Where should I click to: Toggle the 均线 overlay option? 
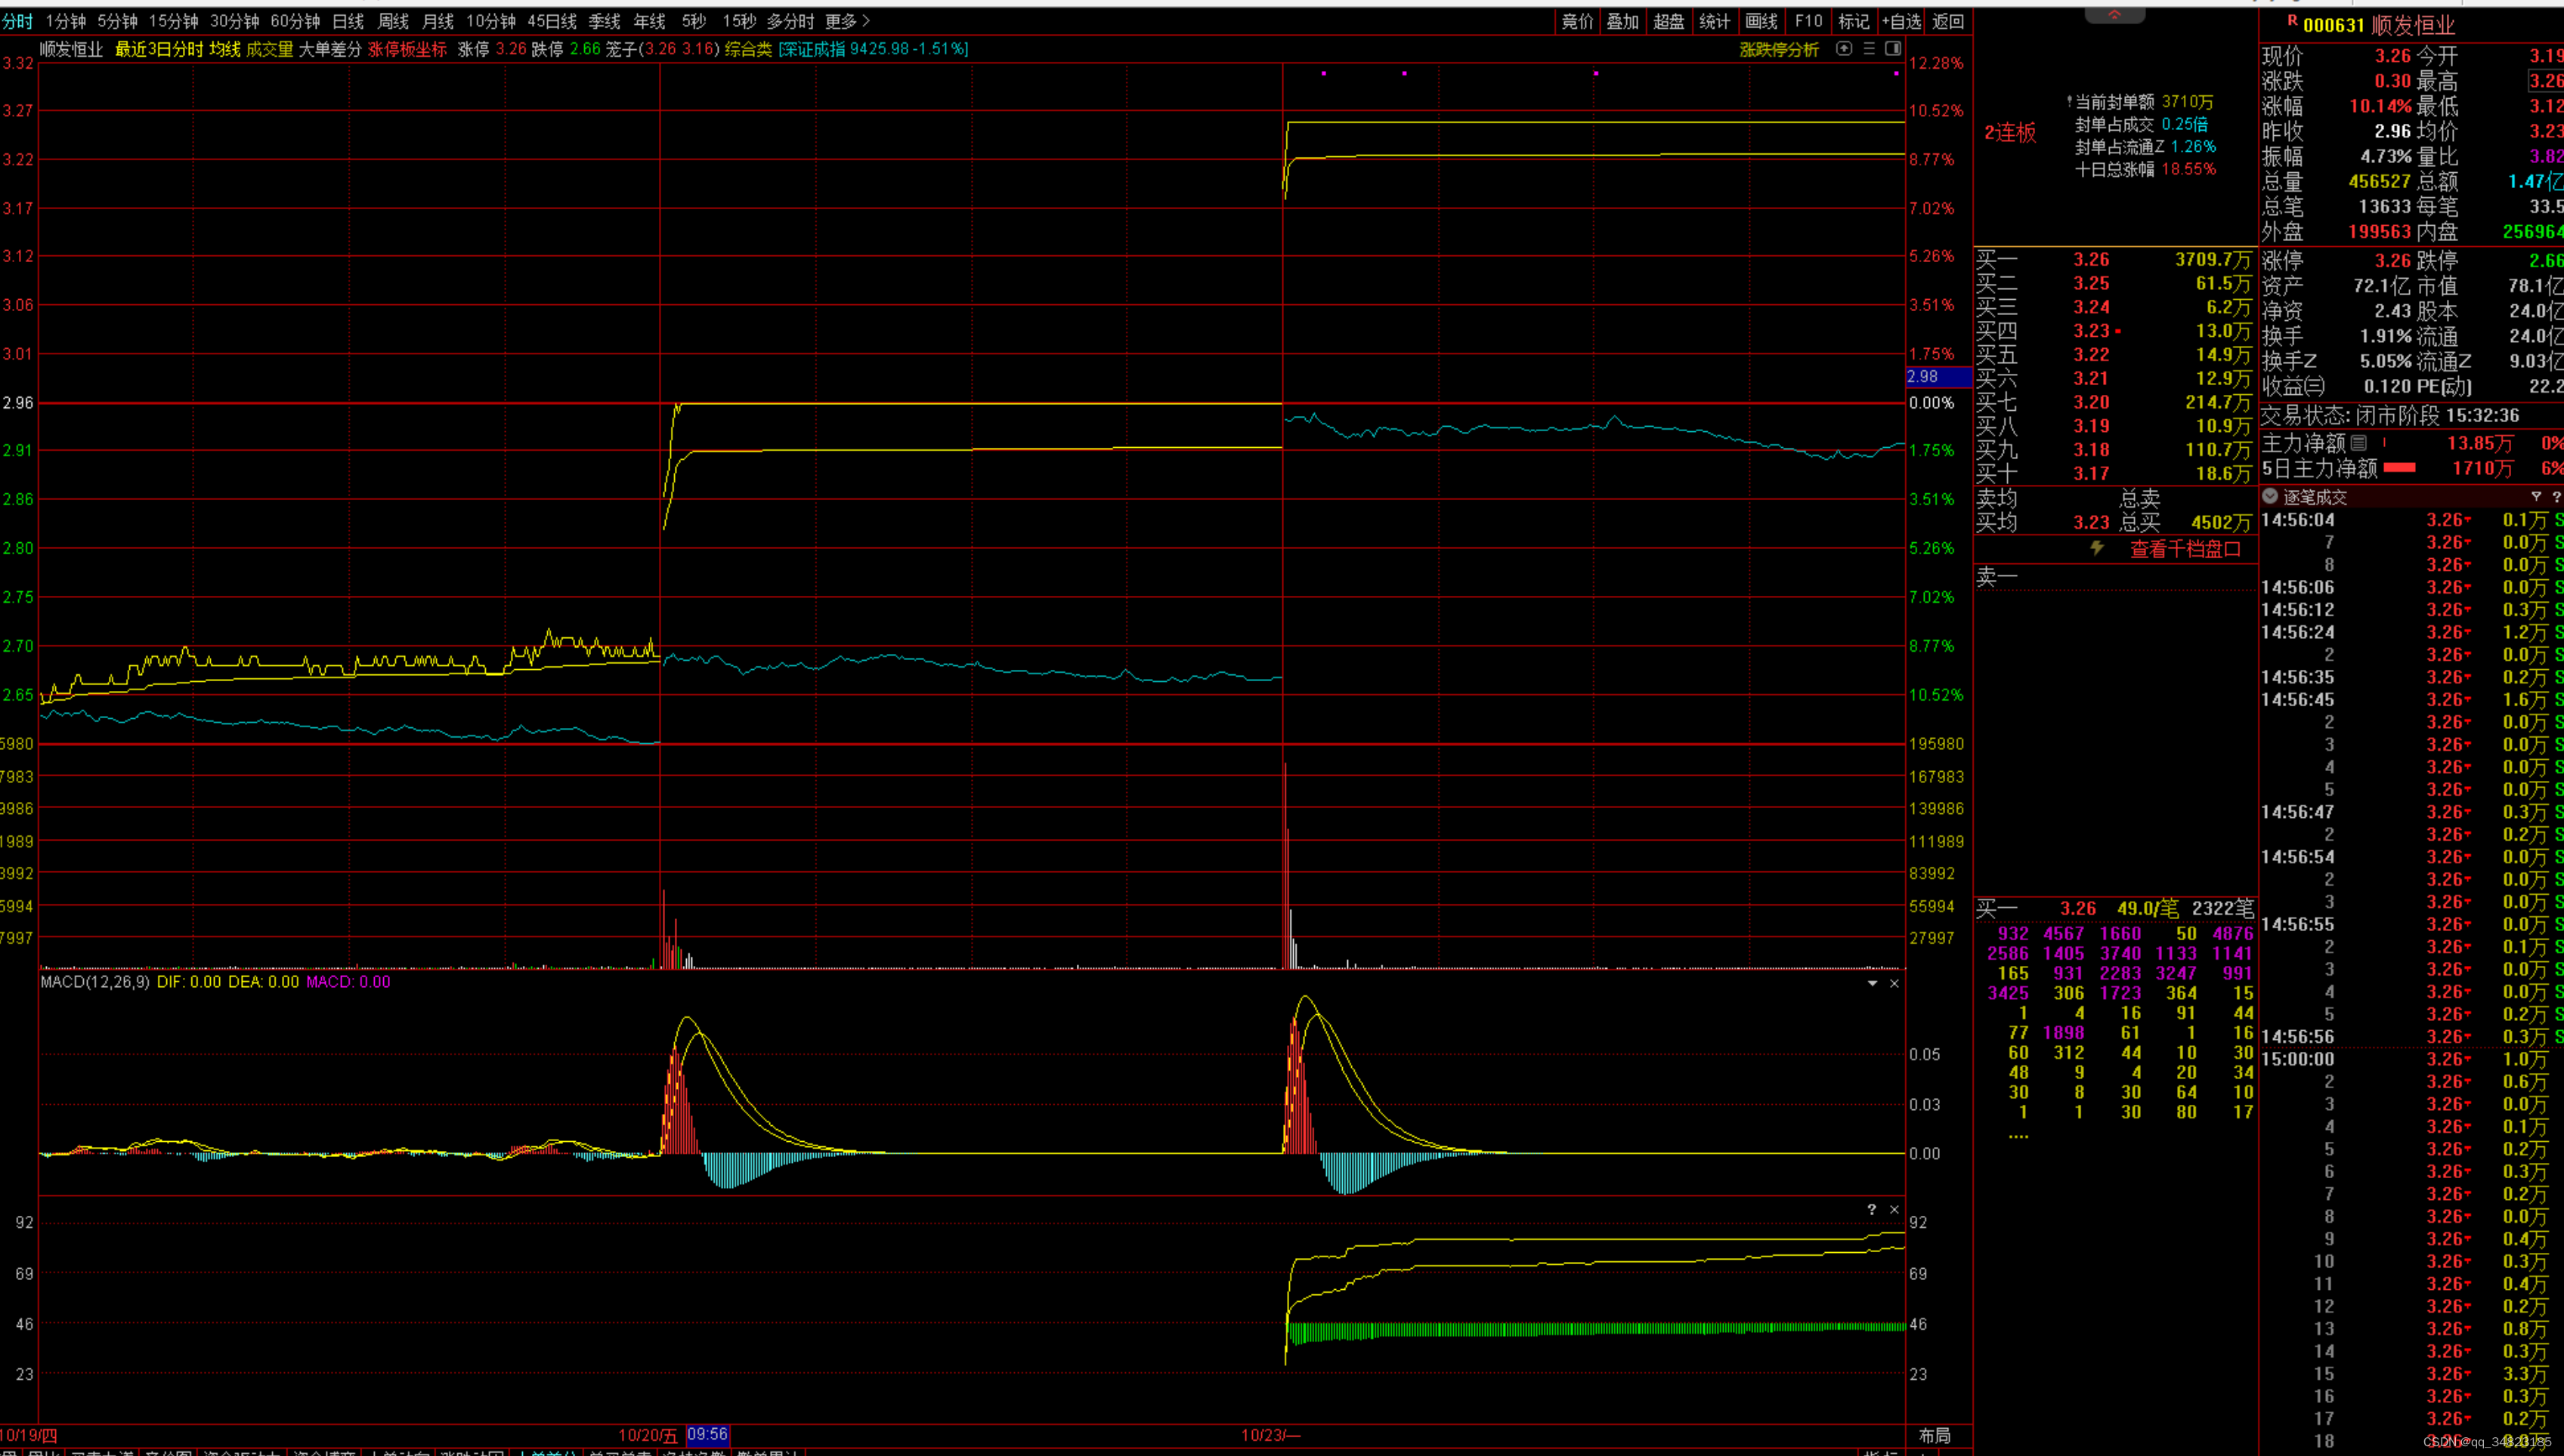(224, 49)
